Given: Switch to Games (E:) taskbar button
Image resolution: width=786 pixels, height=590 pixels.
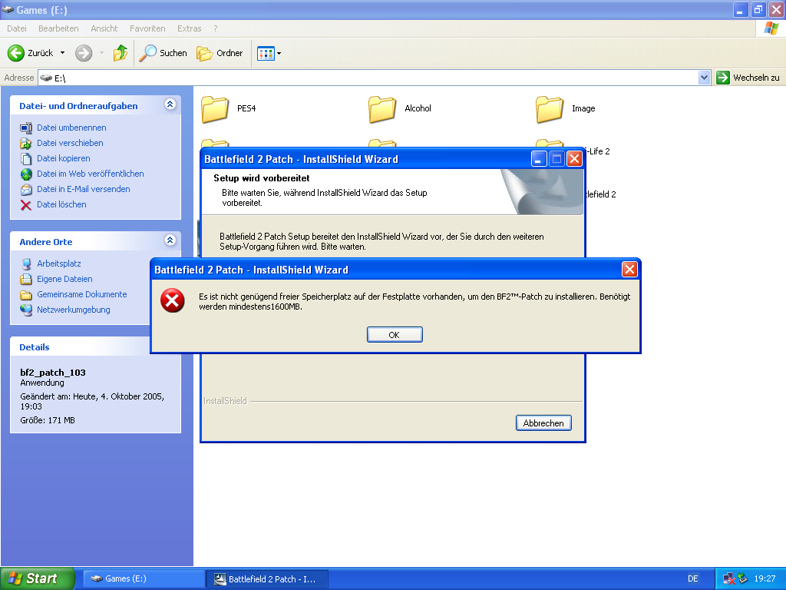Looking at the screenshot, I should 144,578.
